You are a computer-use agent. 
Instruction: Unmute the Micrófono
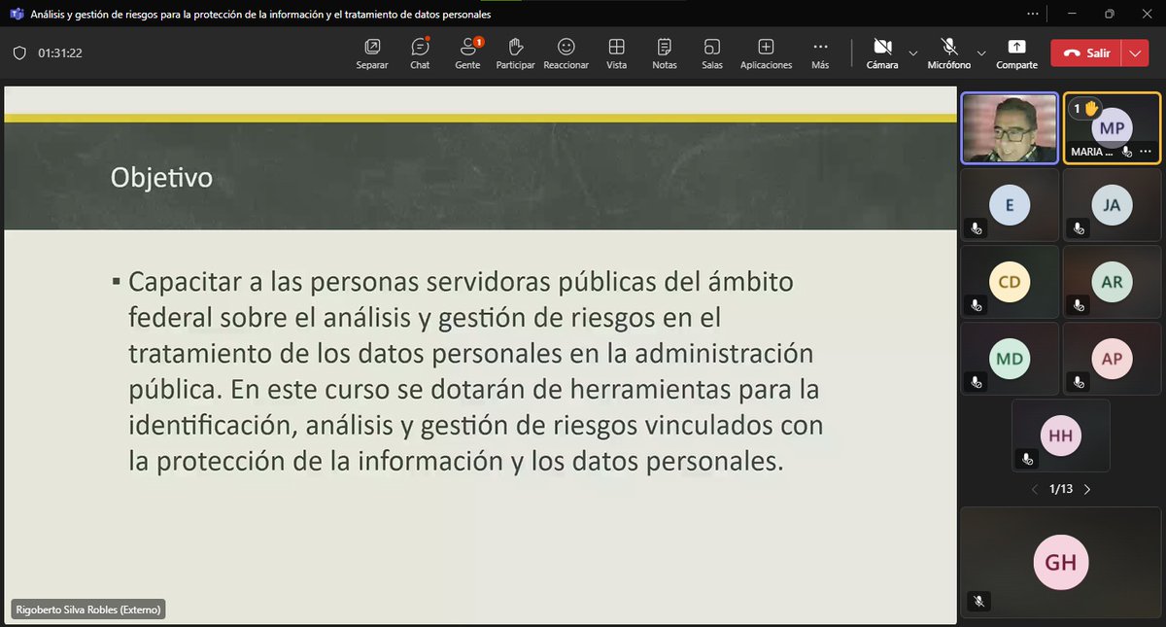(x=949, y=53)
